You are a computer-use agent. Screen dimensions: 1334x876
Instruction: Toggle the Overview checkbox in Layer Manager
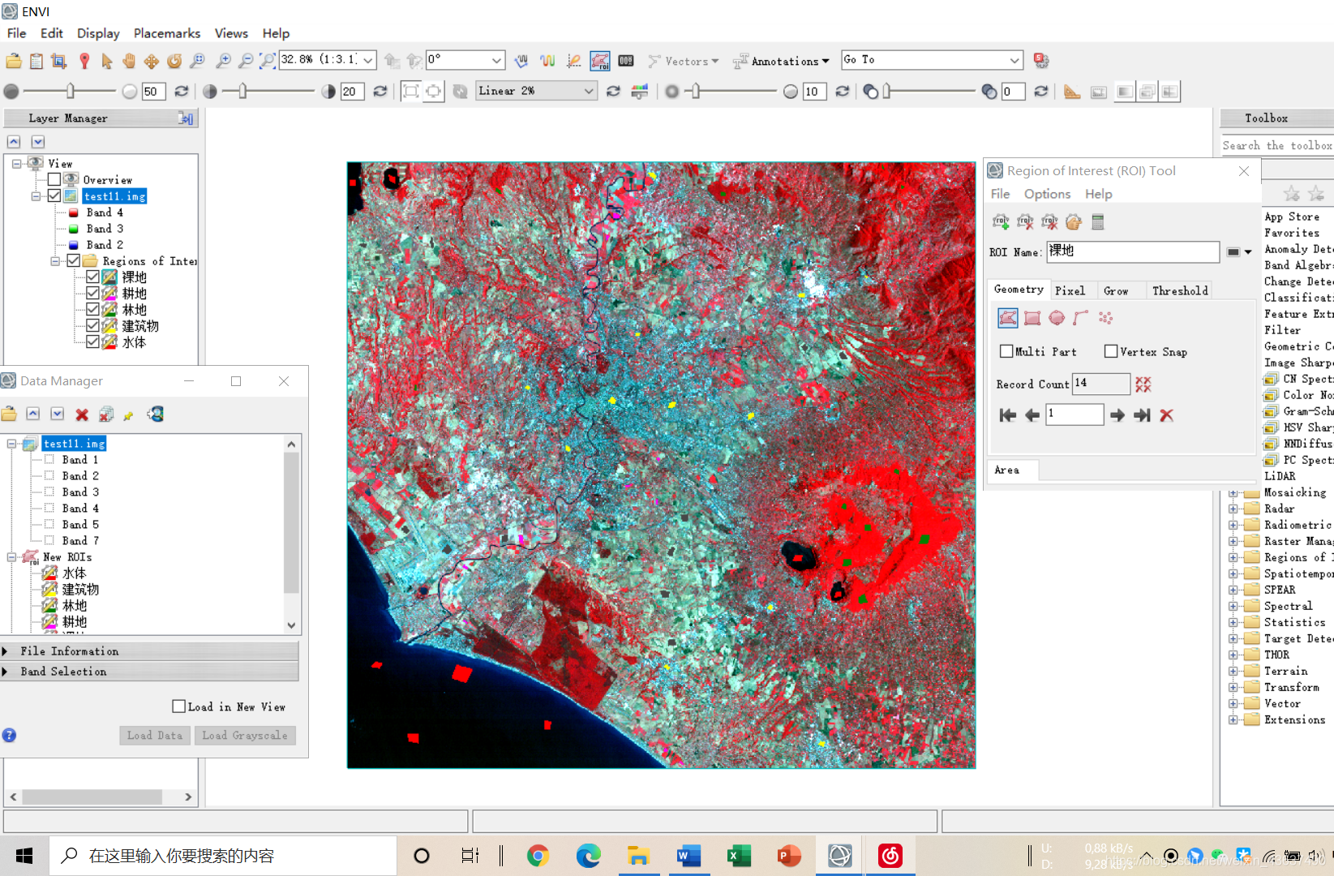tap(54, 179)
